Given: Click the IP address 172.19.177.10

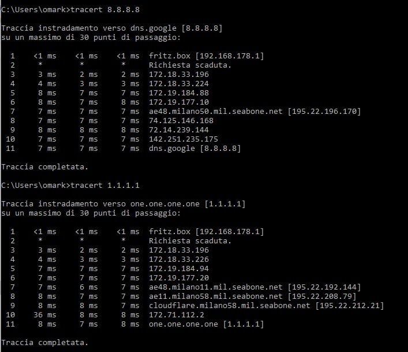Looking at the screenshot, I should [179, 102].
